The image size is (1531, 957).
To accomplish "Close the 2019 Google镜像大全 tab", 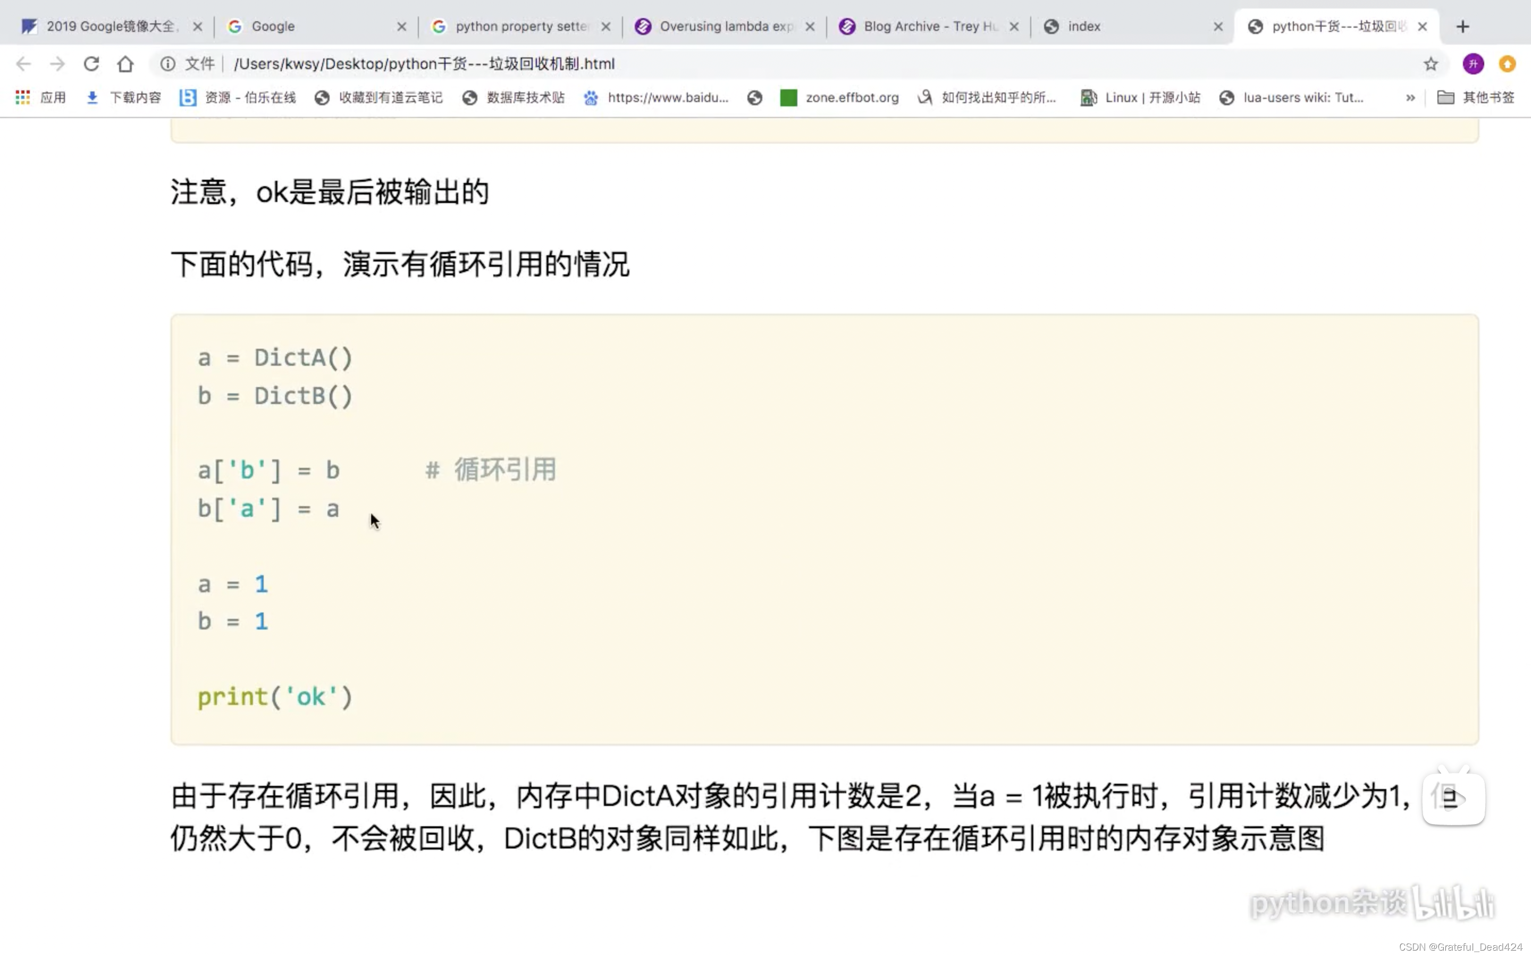I will pos(197,27).
